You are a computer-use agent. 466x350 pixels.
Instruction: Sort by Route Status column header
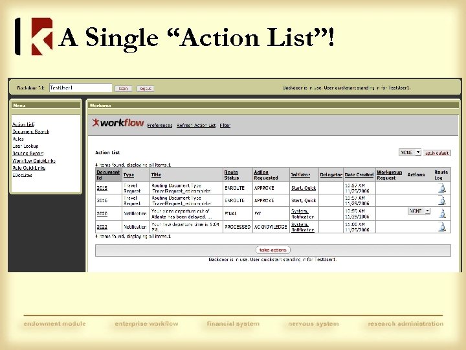(x=232, y=175)
